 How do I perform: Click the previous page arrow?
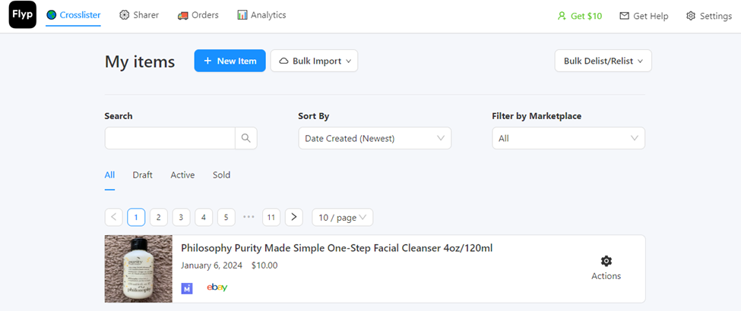[113, 217]
